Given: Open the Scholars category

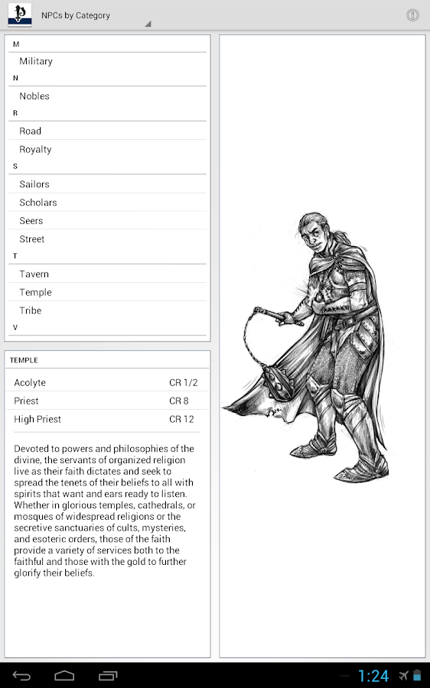Looking at the screenshot, I should (x=107, y=203).
